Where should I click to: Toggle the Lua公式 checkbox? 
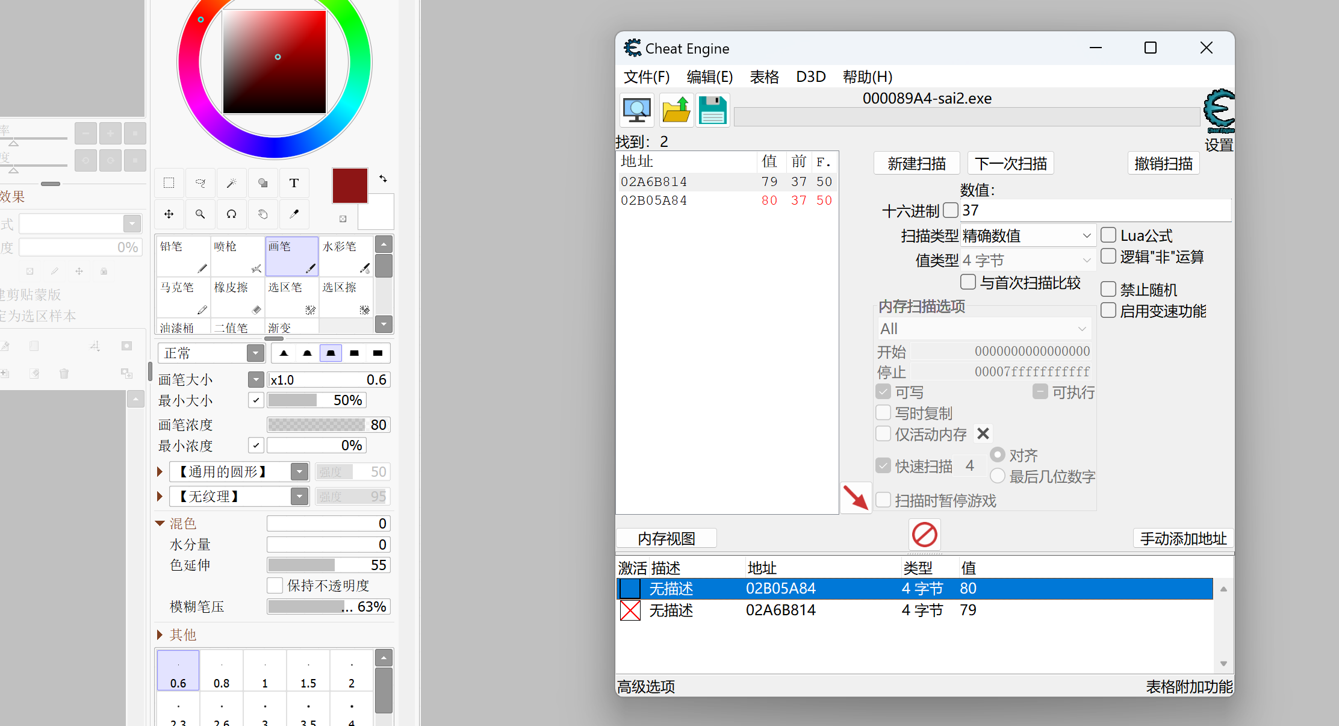[x=1108, y=235]
